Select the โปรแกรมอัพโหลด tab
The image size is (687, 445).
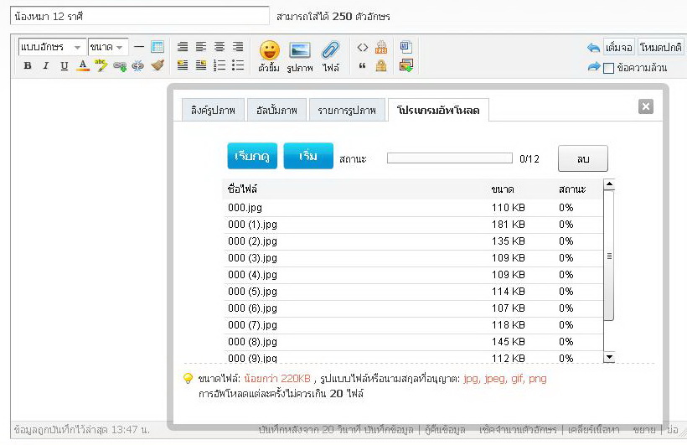pyautogui.click(x=438, y=110)
